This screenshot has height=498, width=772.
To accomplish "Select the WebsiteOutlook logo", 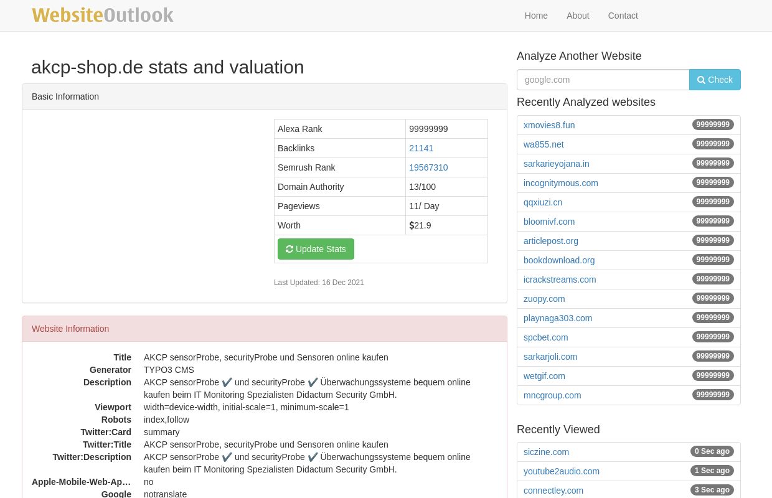I will tap(103, 15).
